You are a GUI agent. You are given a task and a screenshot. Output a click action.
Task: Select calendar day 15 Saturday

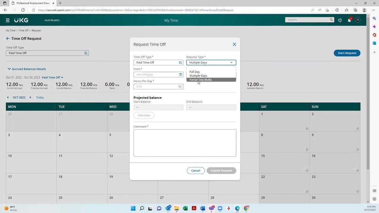click(284, 163)
